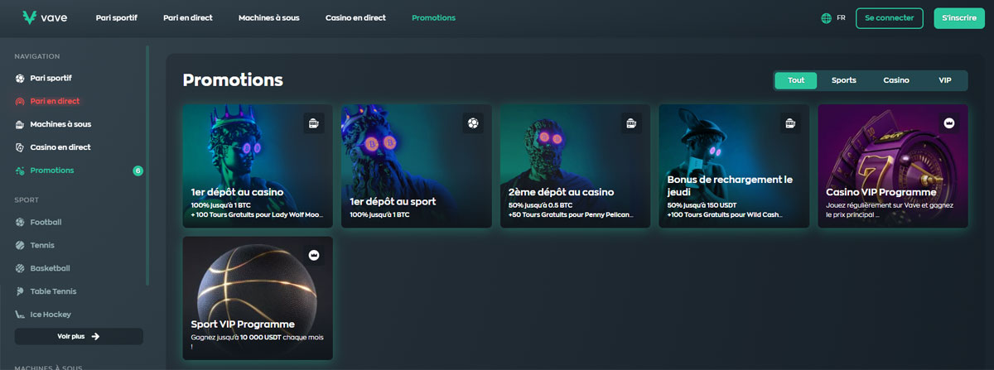Click the live signal icon beside Pari en direct
Screen dimensions: 994x370
20,101
